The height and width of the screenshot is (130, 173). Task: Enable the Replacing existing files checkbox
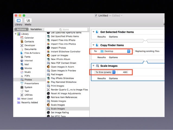pos(133,51)
